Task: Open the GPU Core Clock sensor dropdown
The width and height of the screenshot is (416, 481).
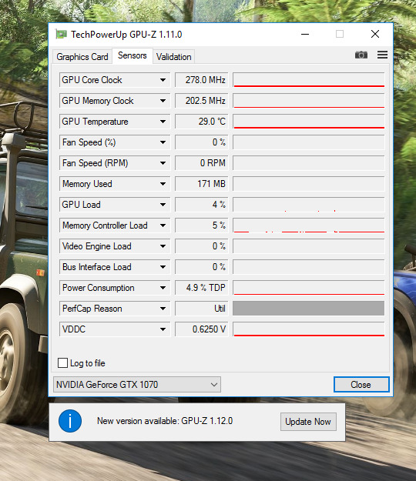Action: [163, 80]
